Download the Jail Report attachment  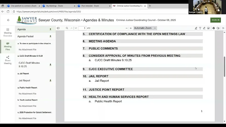(x=51, y=80)
